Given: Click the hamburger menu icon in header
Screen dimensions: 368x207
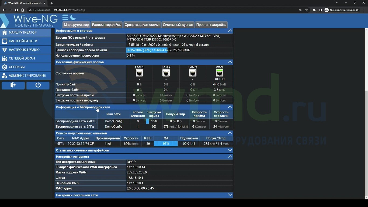Looking at the screenshot, I should 65,18.
